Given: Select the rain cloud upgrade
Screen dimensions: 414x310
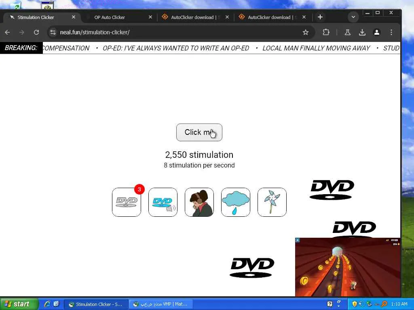Looking at the screenshot, I should pos(236,202).
